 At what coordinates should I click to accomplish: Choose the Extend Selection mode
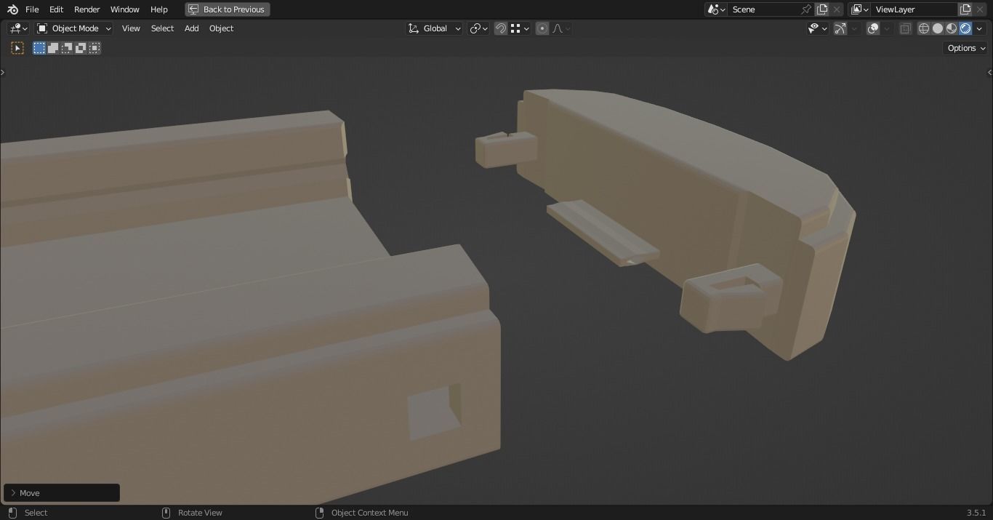point(53,48)
